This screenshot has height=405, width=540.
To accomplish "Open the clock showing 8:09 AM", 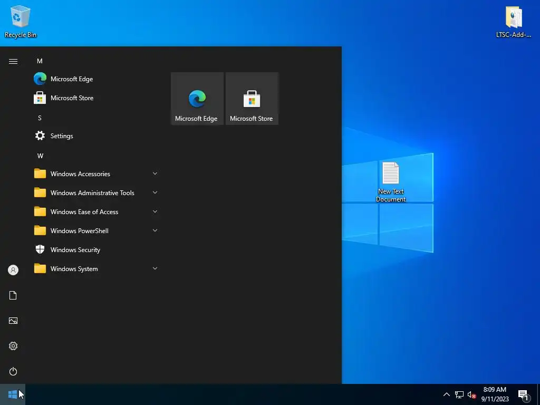I will click(495, 394).
